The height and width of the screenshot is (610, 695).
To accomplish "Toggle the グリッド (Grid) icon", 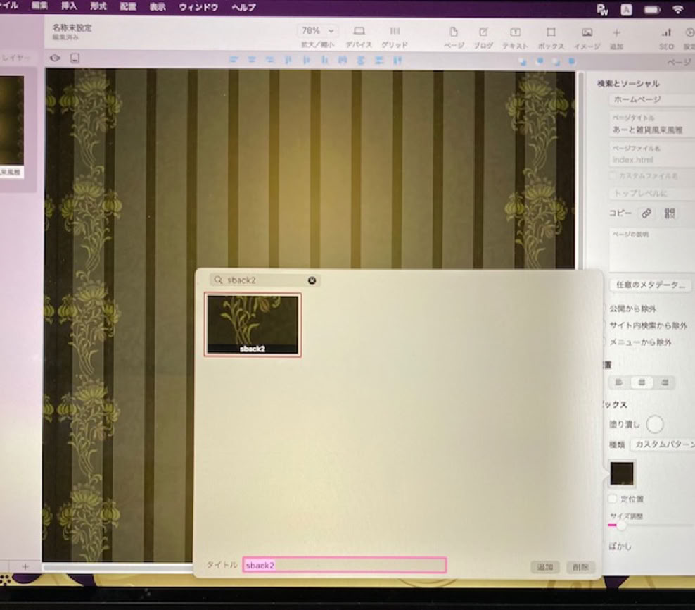I will [395, 32].
